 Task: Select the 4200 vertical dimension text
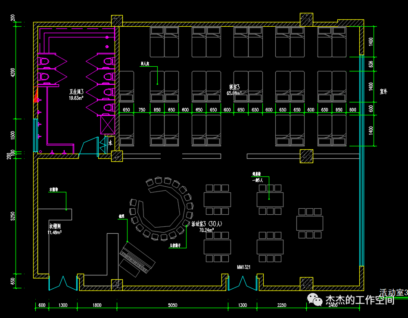(13, 72)
